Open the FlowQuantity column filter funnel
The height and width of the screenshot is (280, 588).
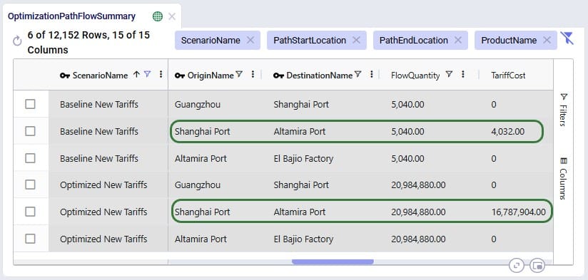(x=449, y=75)
